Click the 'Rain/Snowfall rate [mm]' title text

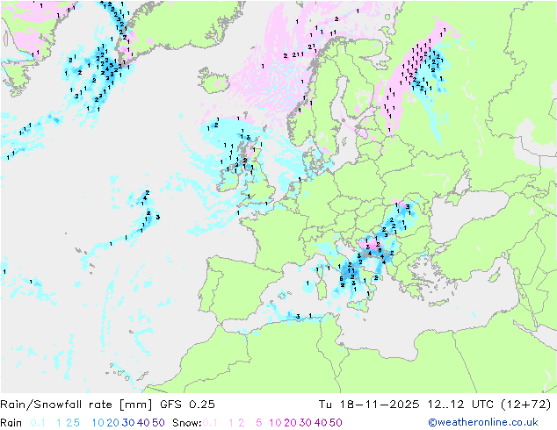pyautogui.click(x=76, y=405)
